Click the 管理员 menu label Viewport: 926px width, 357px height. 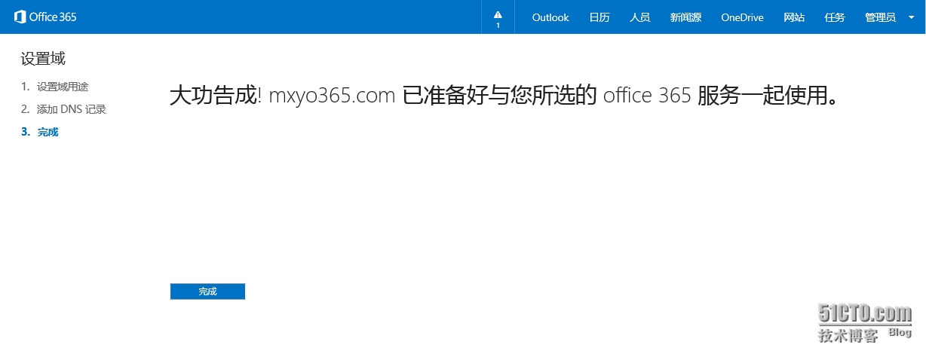pos(880,17)
